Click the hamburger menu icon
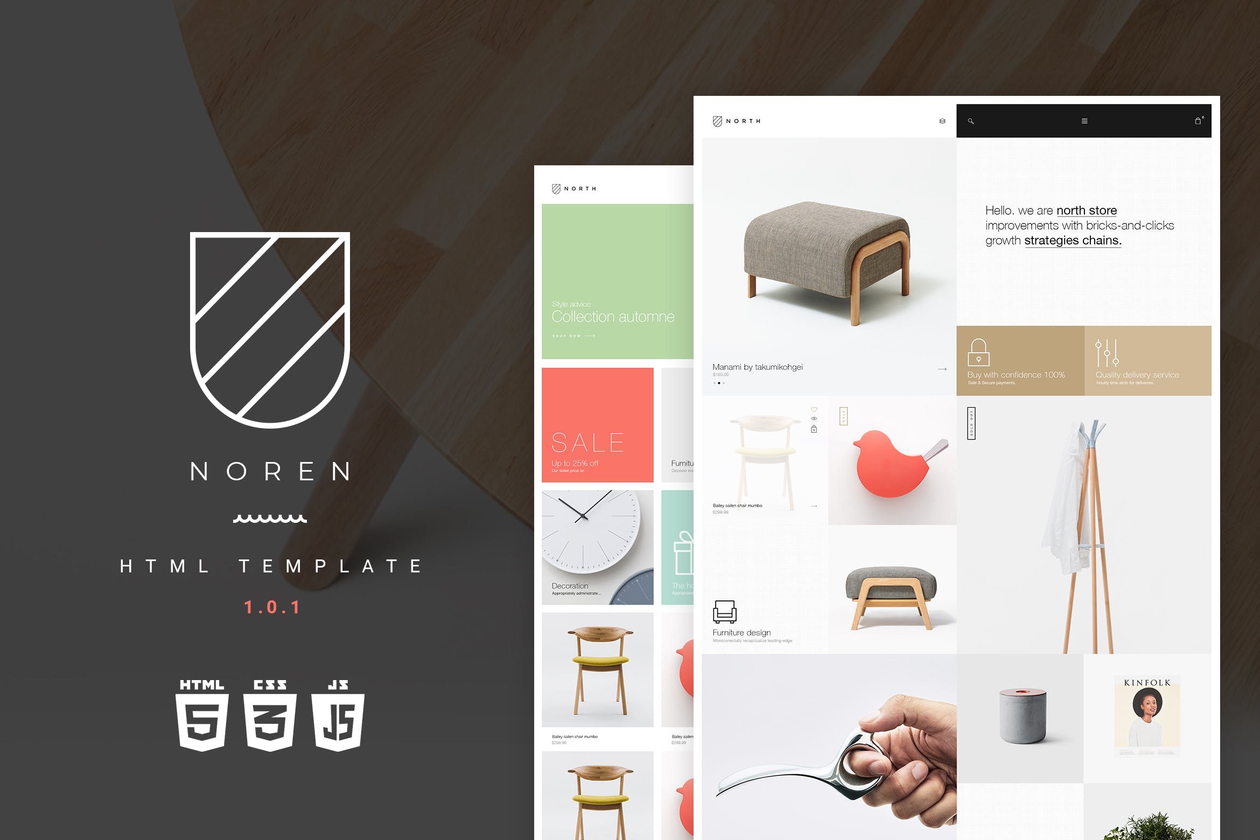This screenshot has width=1260, height=840. (1083, 123)
